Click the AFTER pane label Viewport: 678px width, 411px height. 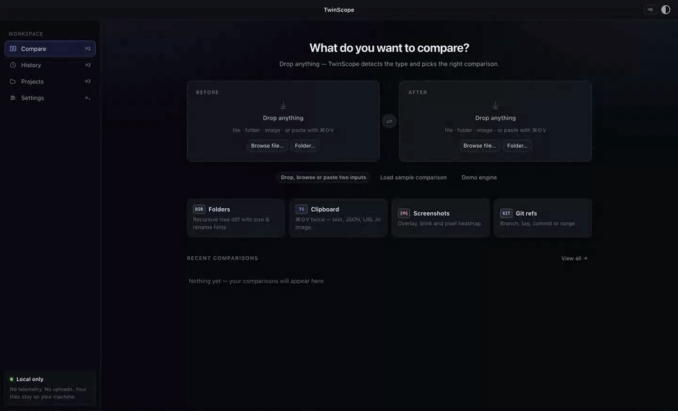418,93
